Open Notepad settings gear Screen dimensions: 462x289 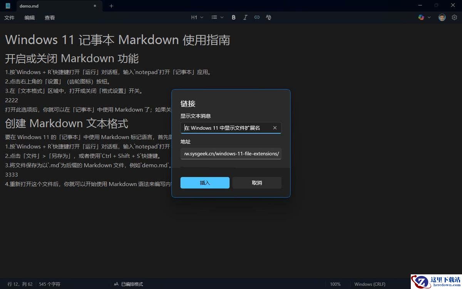(454, 17)
